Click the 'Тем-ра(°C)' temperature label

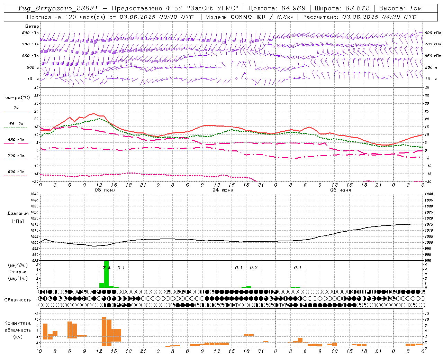point(16,98)
